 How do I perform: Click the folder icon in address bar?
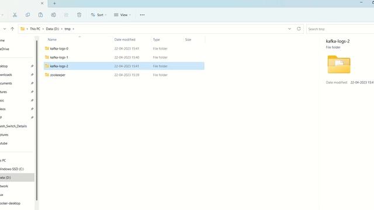(x=22, y=29)
